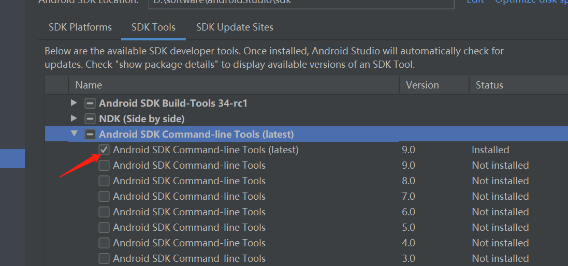Click the Android SDK Location path field
Screen dimensions: 568x266
tap(300, 3)
